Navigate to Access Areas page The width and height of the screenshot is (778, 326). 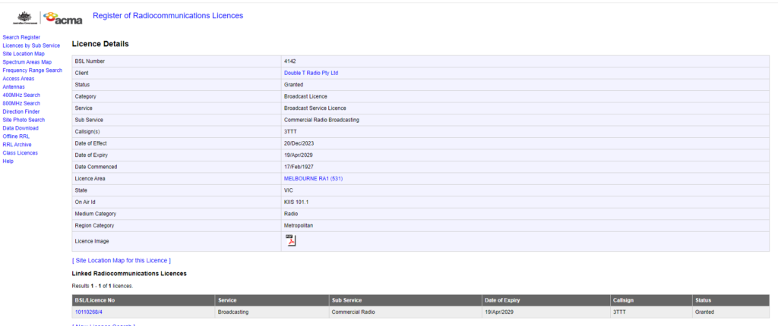pyautogui.click(x=18, y=79)
